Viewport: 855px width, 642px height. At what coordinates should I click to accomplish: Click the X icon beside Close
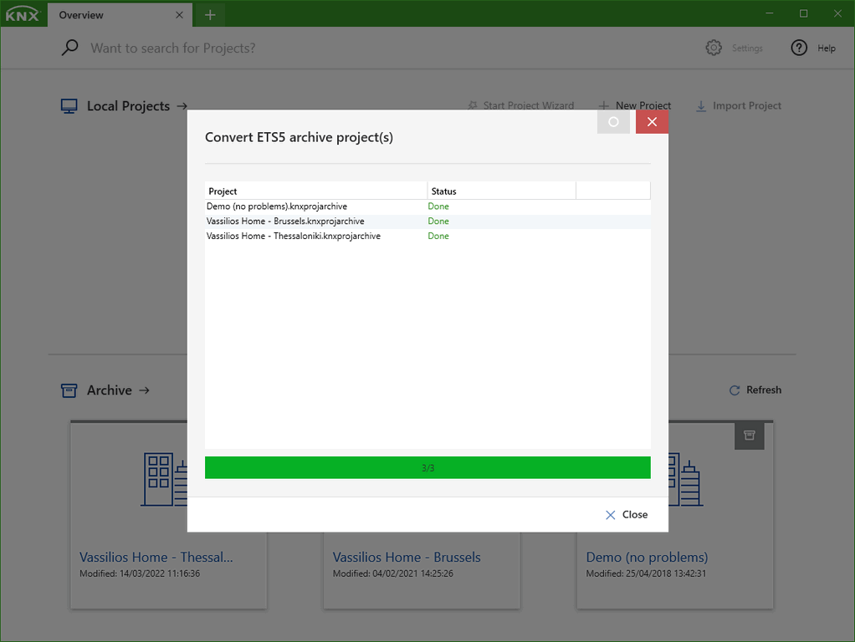click(610, 515)
